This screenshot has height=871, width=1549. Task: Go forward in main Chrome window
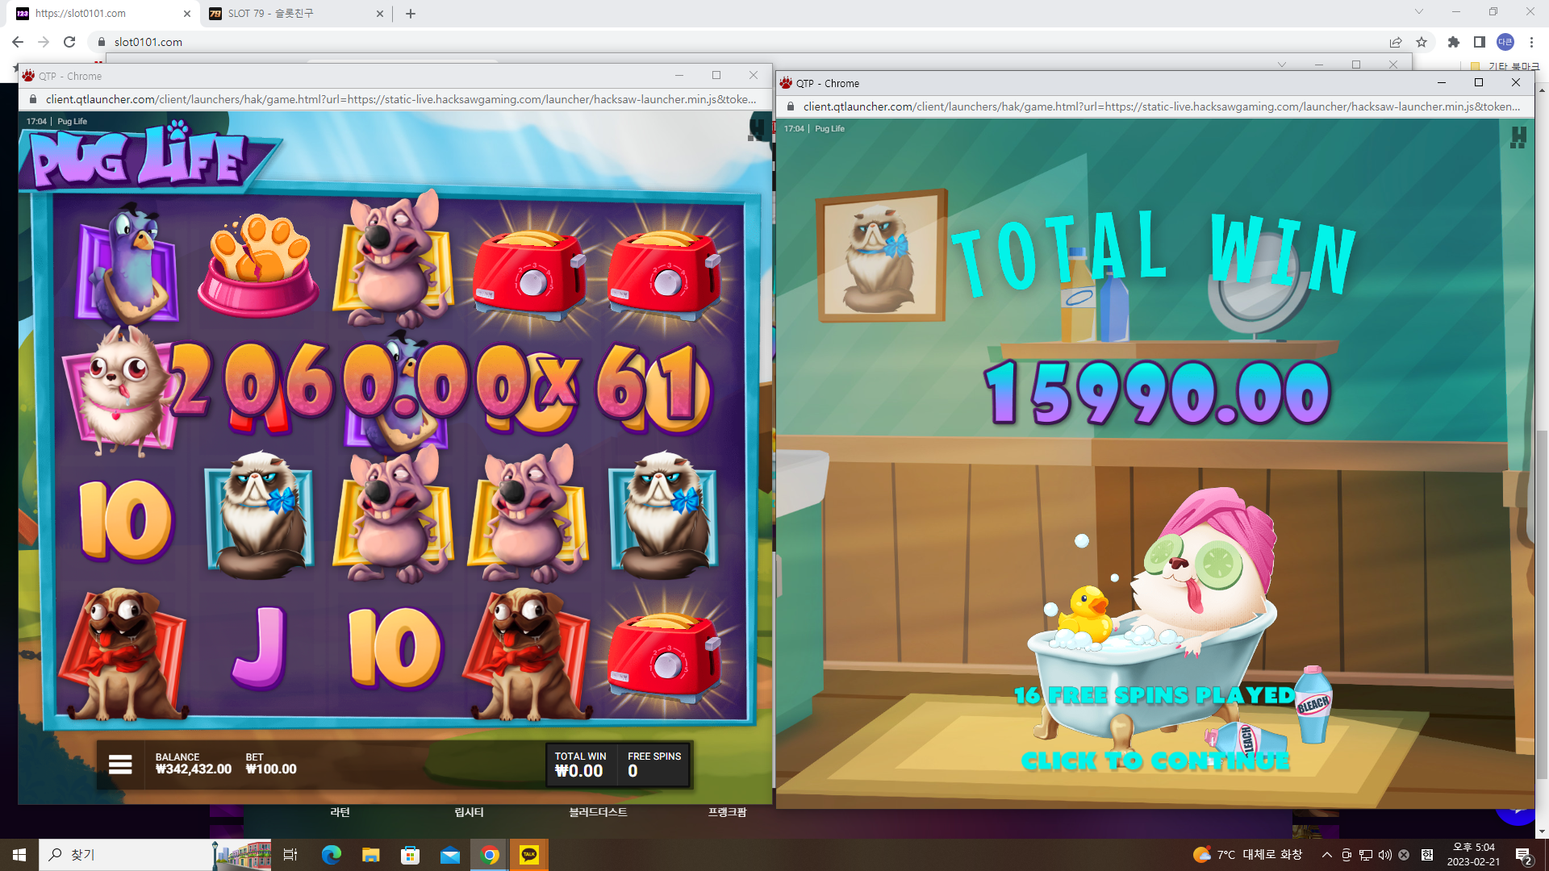(44, 42)
